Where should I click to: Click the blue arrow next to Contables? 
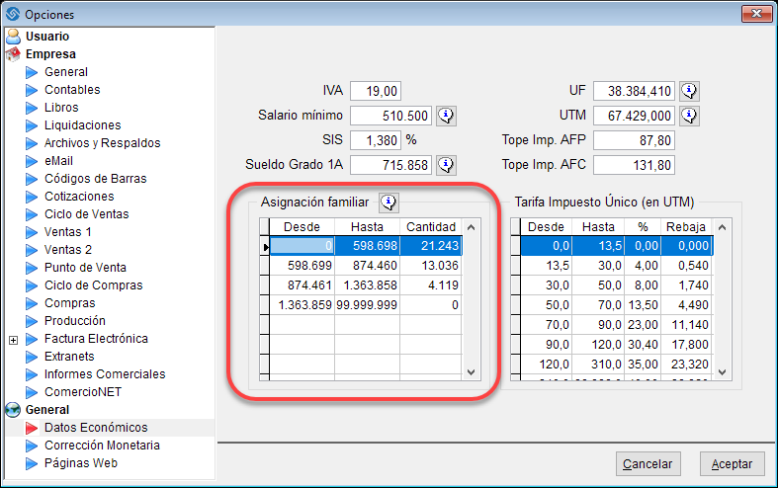(32, 90)
